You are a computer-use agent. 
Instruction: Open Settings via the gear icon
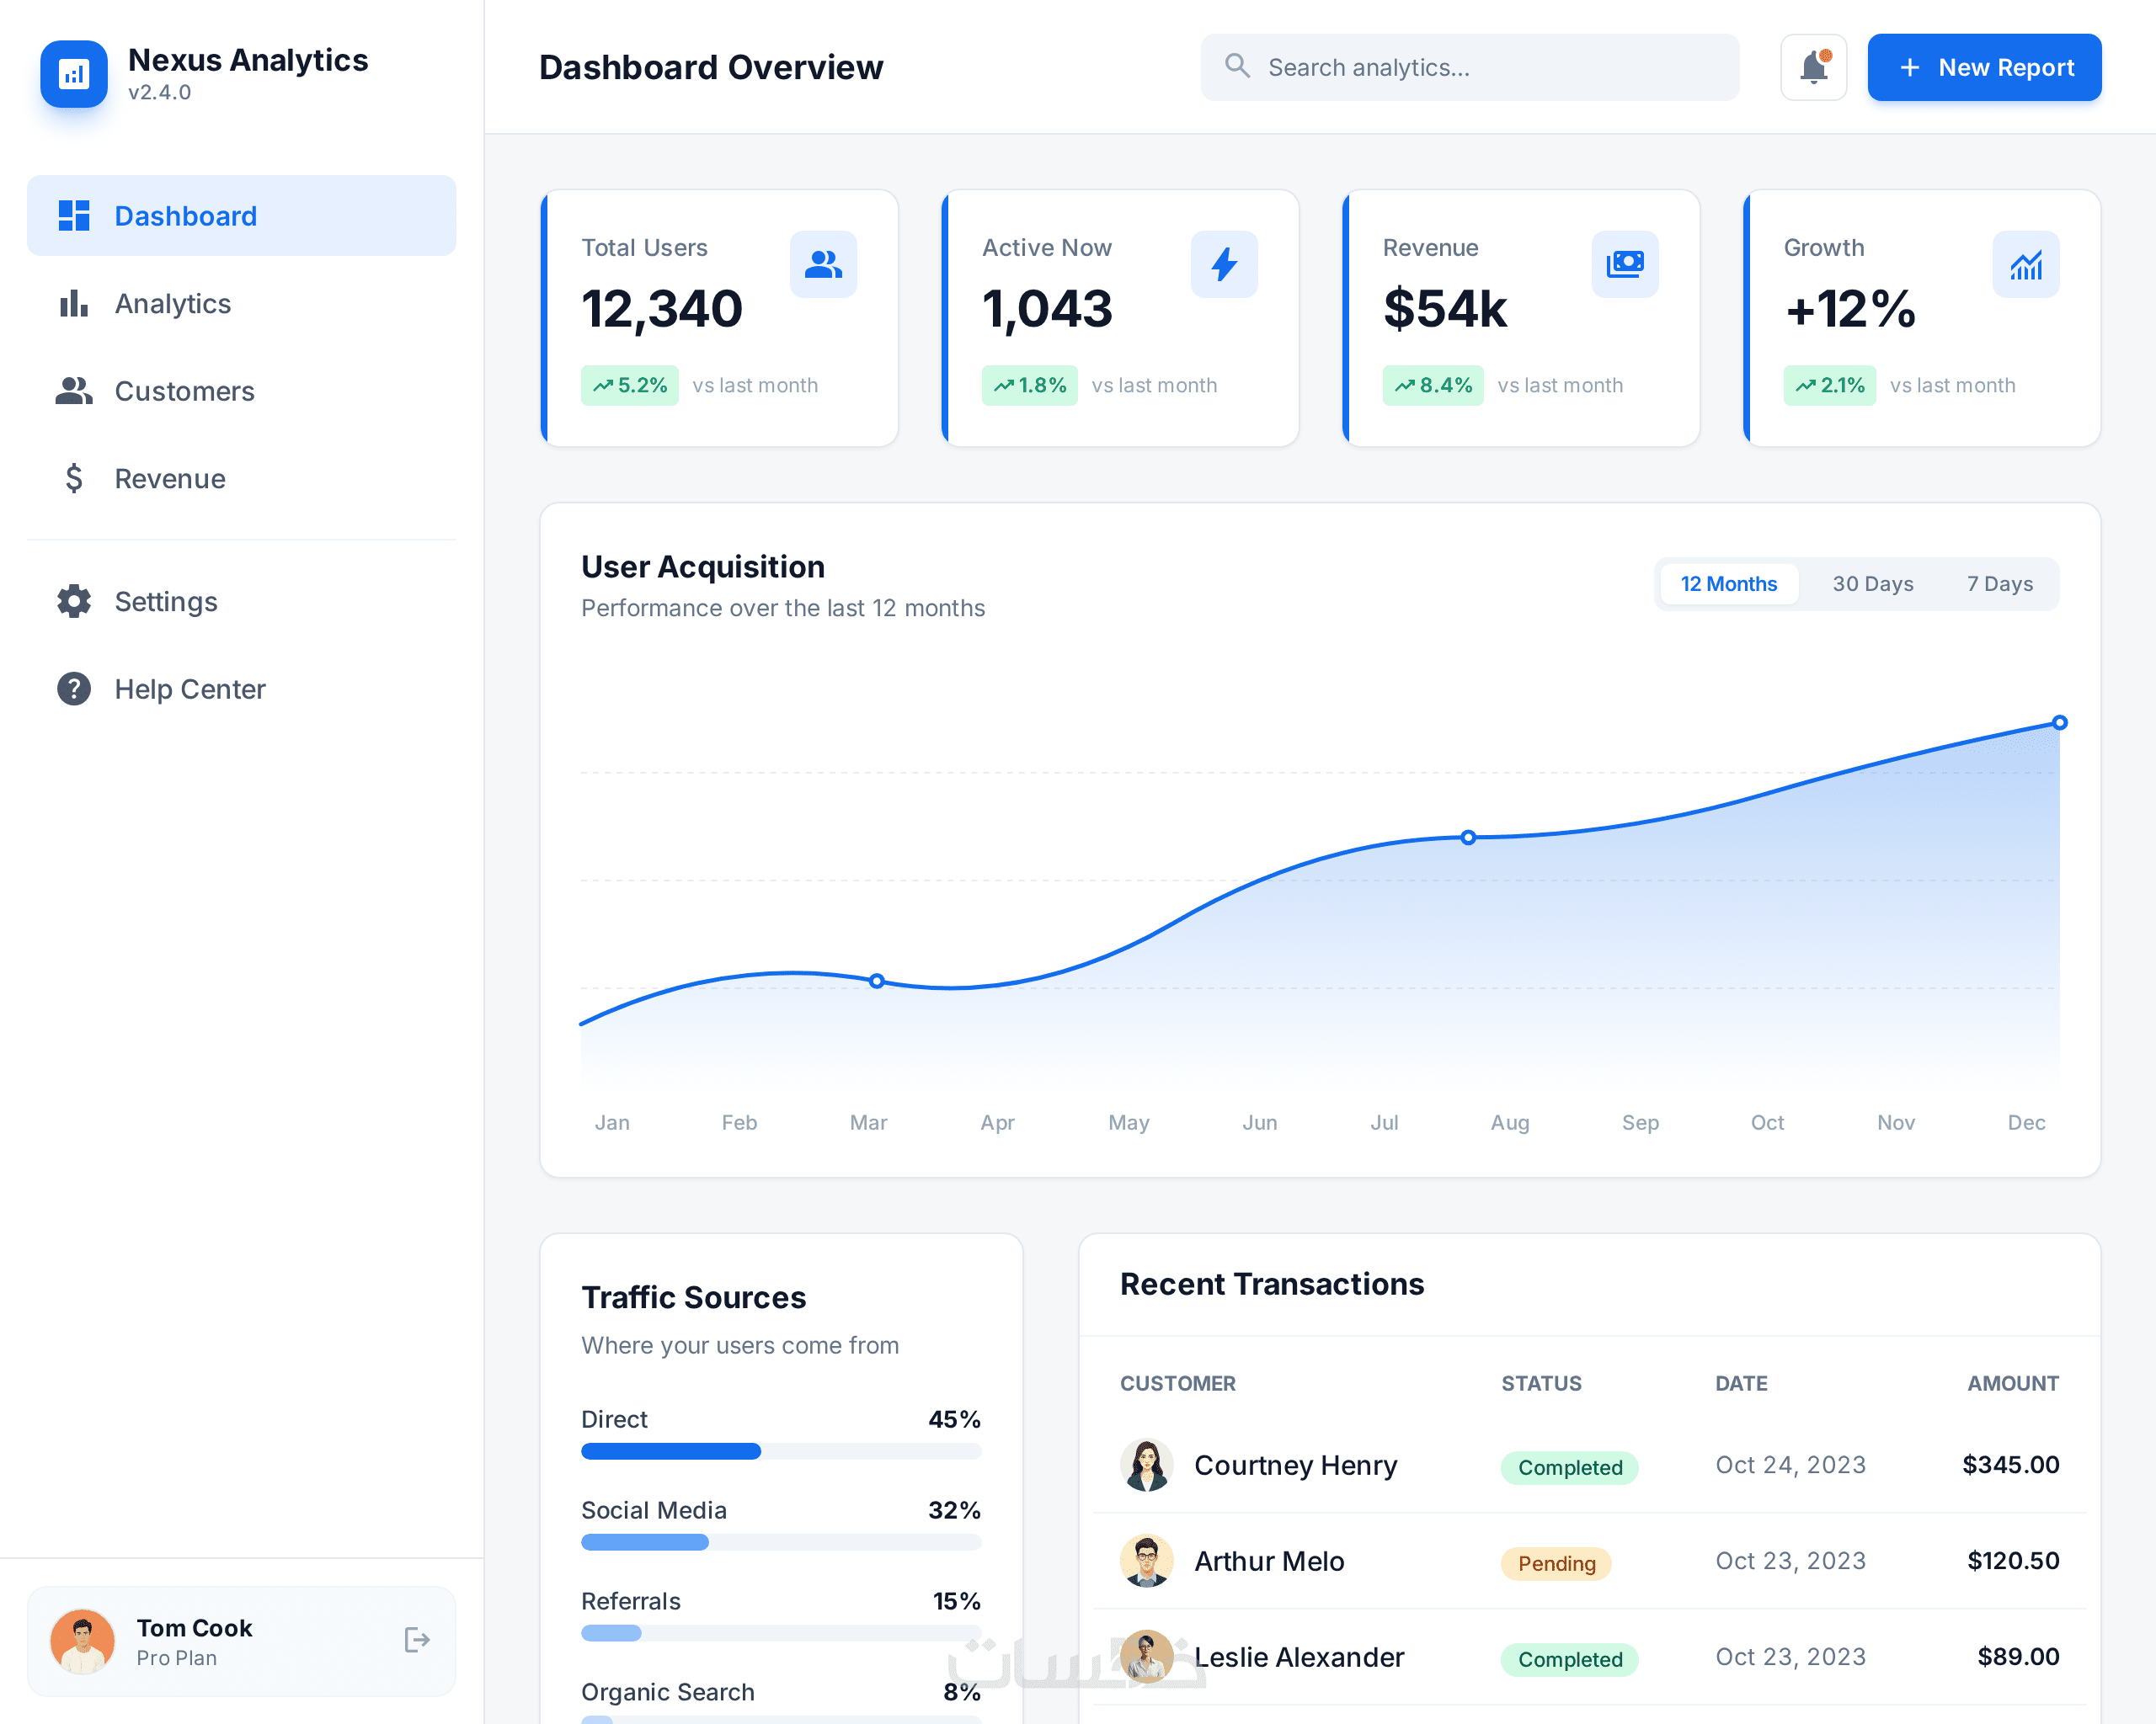click(x=74, y=601)
